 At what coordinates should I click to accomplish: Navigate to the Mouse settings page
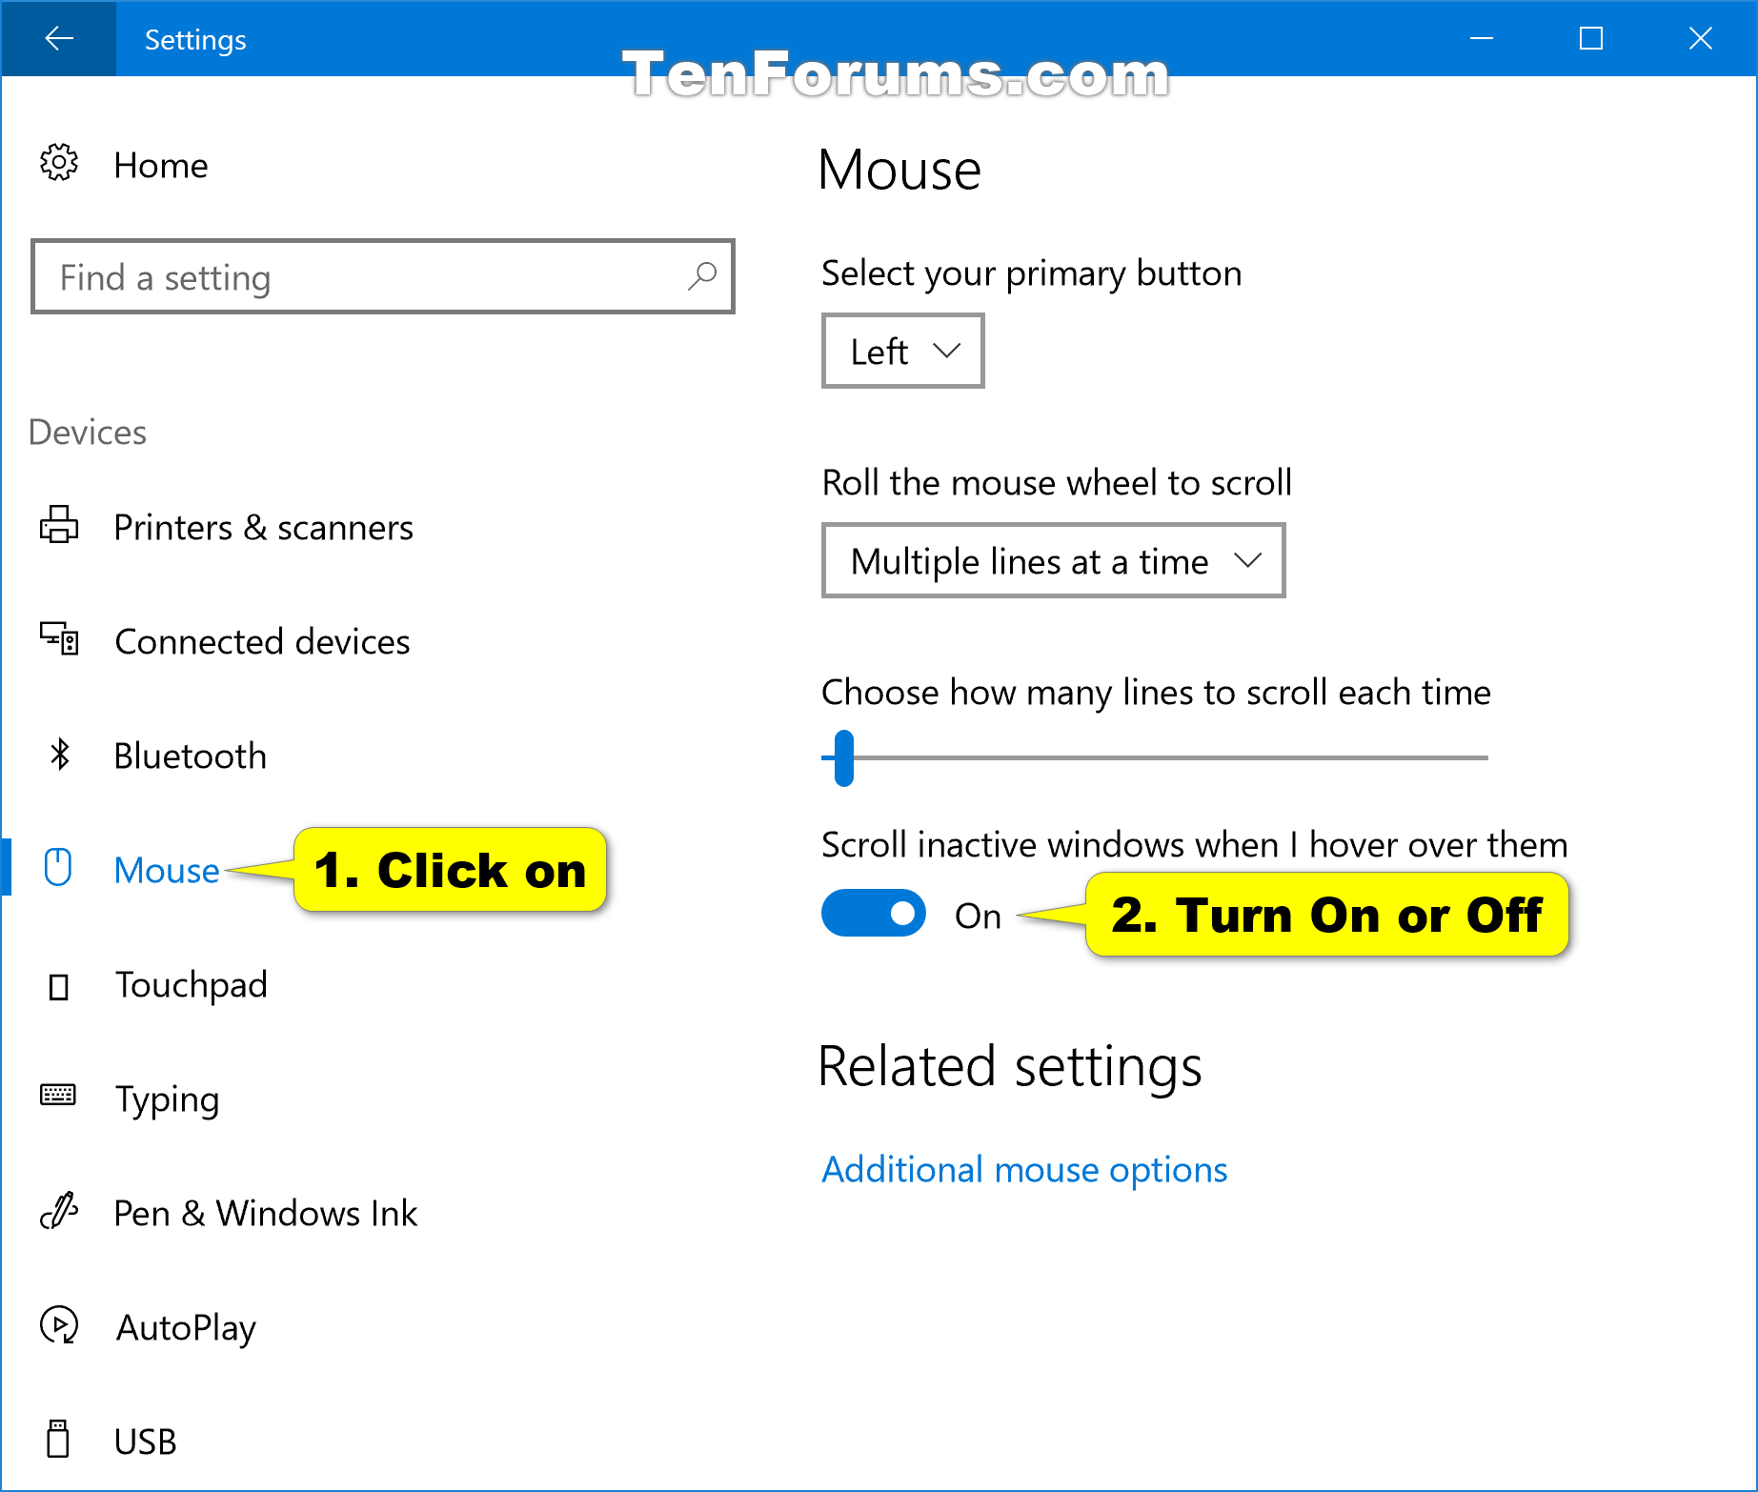166,870
